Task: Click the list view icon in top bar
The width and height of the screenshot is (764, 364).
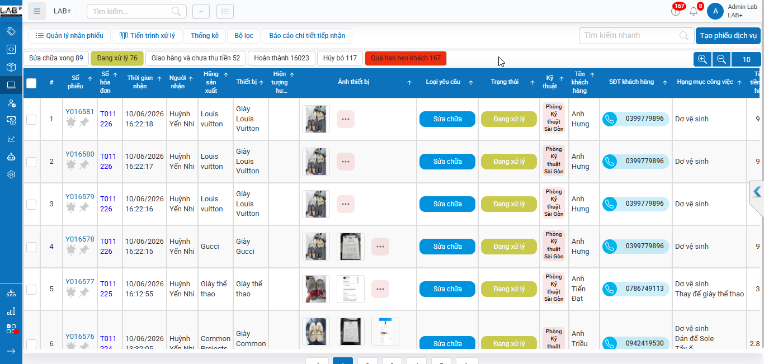Action: click(x=225, y=11)
